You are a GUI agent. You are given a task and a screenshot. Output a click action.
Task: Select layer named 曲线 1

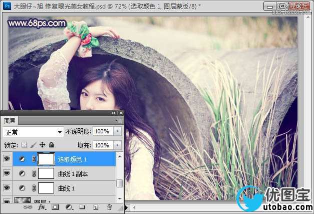tap(66, 188)
